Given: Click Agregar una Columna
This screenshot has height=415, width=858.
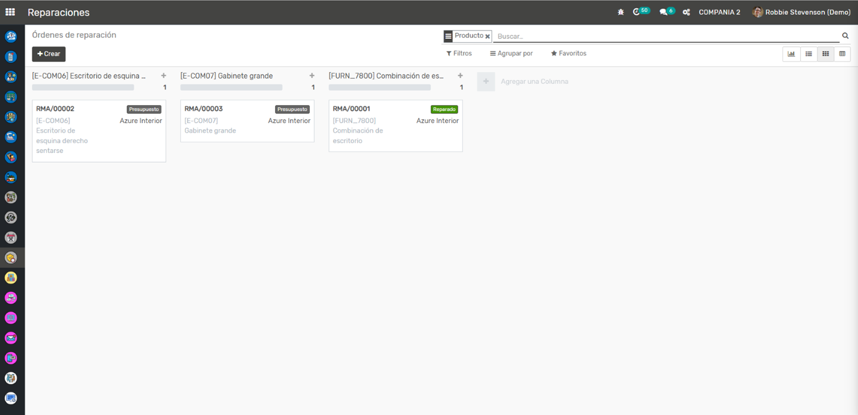Looking at the screenshot, I should pyautogui.click(x=534, y=82).
